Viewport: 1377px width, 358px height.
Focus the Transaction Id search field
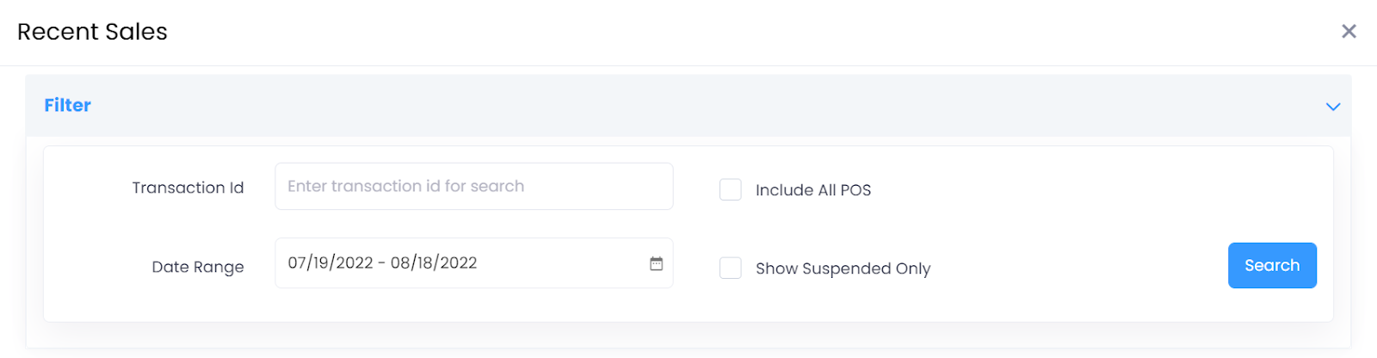pos(473,186)
